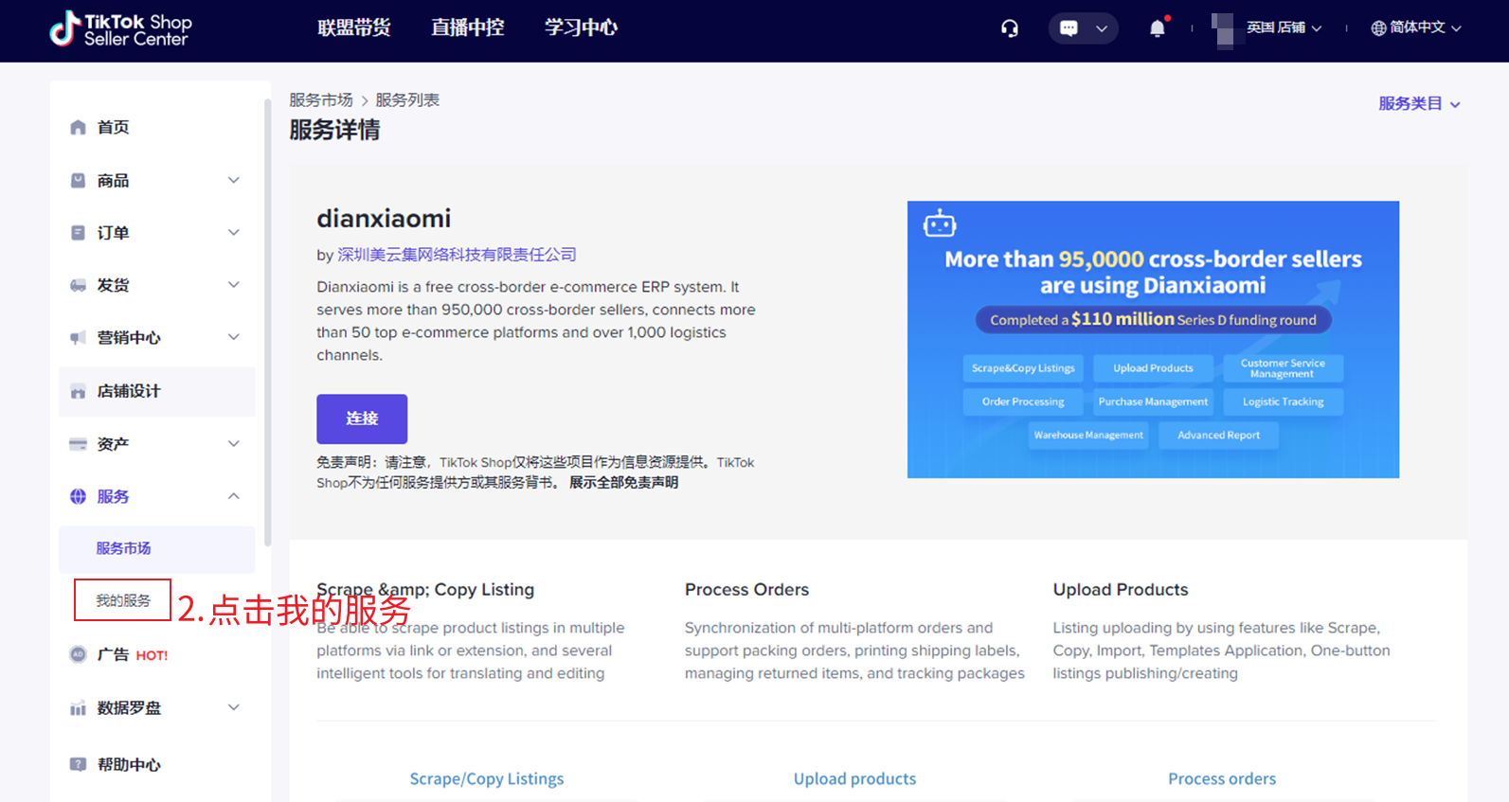
Task: Open 联盟带货 in top navigation
Action: tap(354, 28)
